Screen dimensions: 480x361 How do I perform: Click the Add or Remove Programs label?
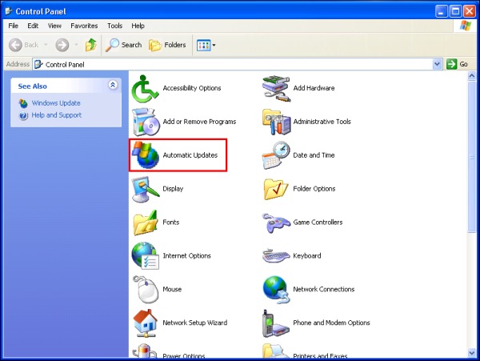click(199, 122)
